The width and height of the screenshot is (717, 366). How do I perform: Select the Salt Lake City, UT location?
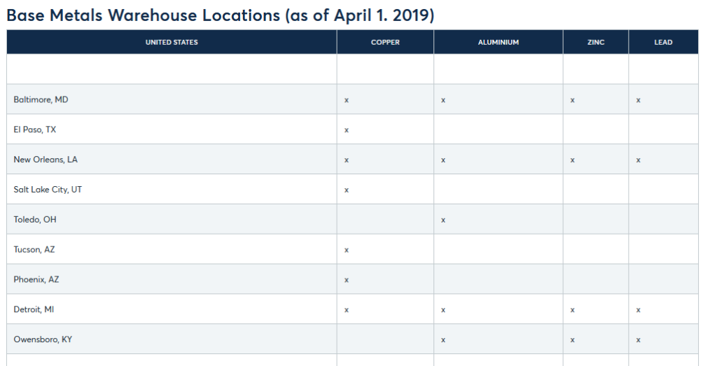(48, 190)
